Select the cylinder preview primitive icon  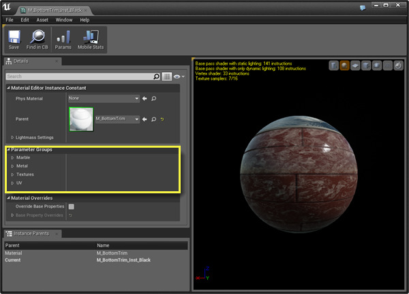(333, 65)
